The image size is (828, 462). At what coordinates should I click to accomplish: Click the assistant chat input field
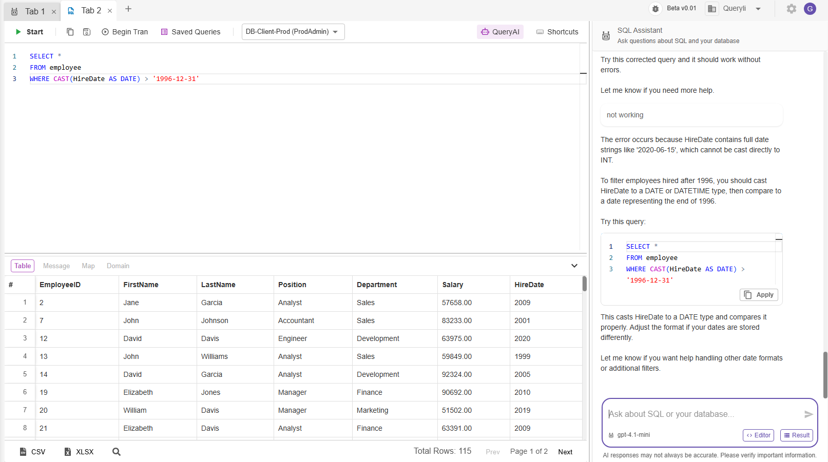coord(703,414)
